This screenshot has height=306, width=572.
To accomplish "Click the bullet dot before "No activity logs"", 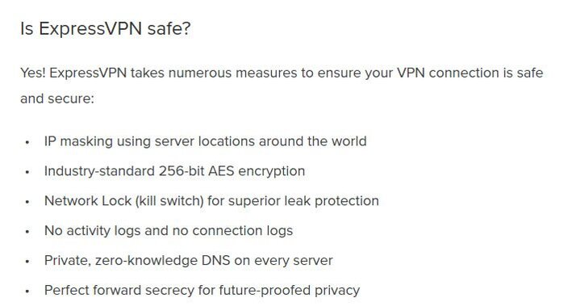I will pos(27,232).
